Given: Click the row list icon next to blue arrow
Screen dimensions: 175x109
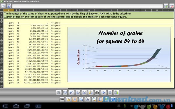Looking at the screenshot, I should 110,92.
